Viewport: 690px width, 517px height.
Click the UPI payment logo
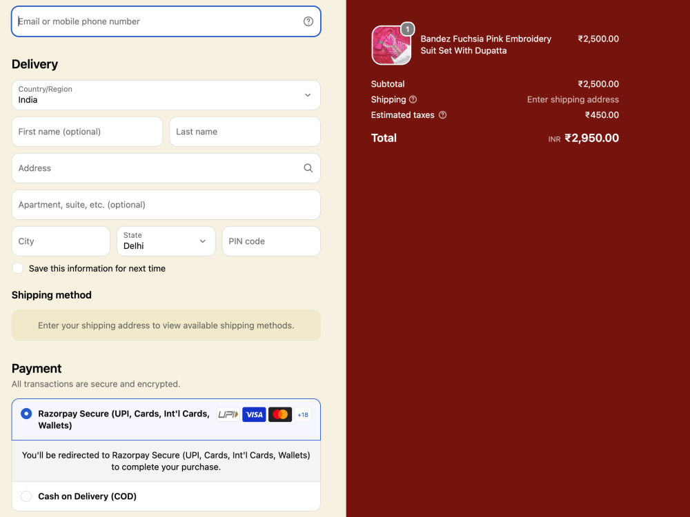click(x=228, y=414)
